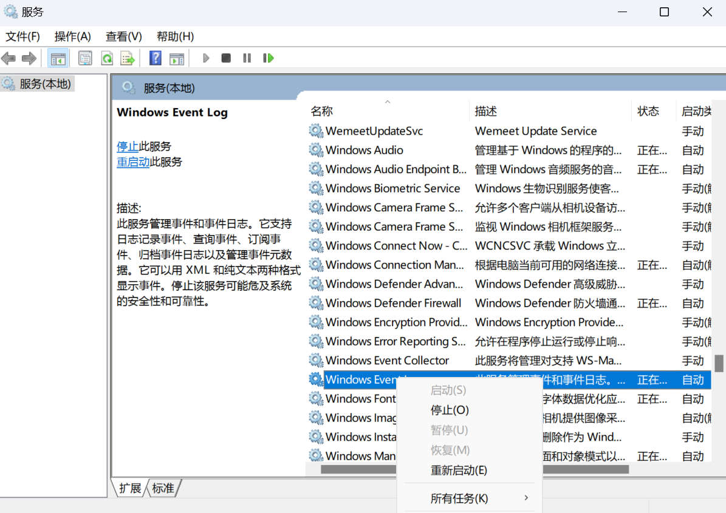Screen dimensions: 726x513
Task: Click the Export List toolbar icon
Action: [128, 58]
